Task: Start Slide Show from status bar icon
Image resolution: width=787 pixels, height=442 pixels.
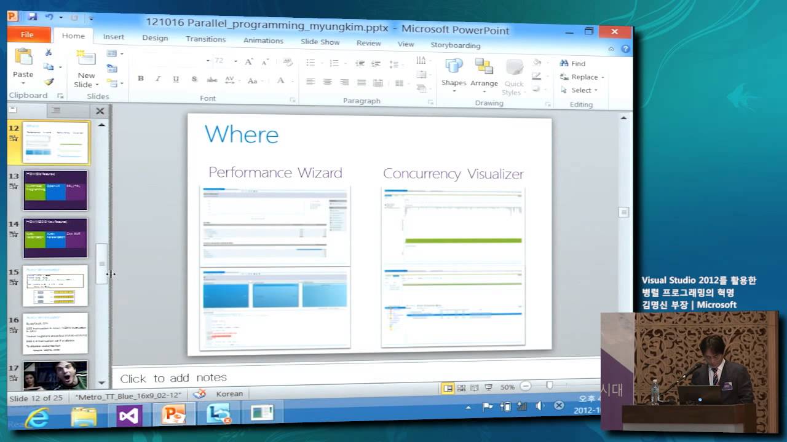Action: 488,387
